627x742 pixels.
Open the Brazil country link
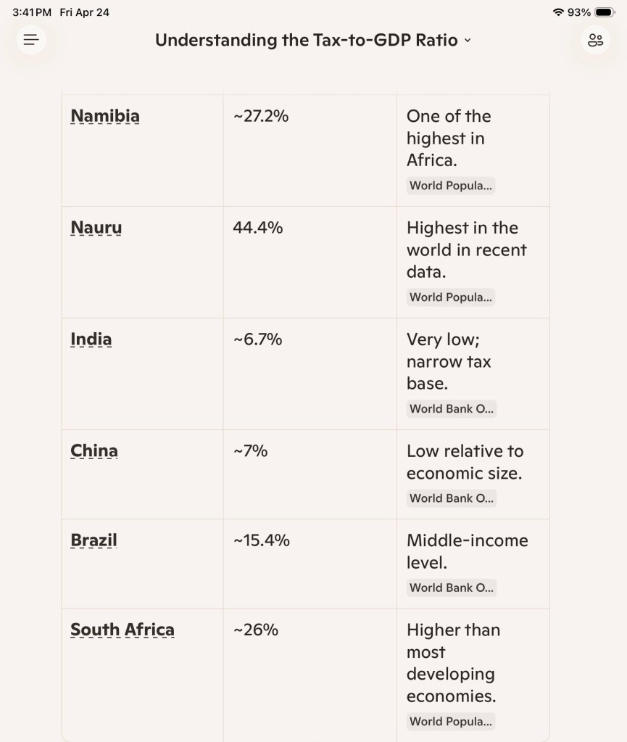pos(94,540)
